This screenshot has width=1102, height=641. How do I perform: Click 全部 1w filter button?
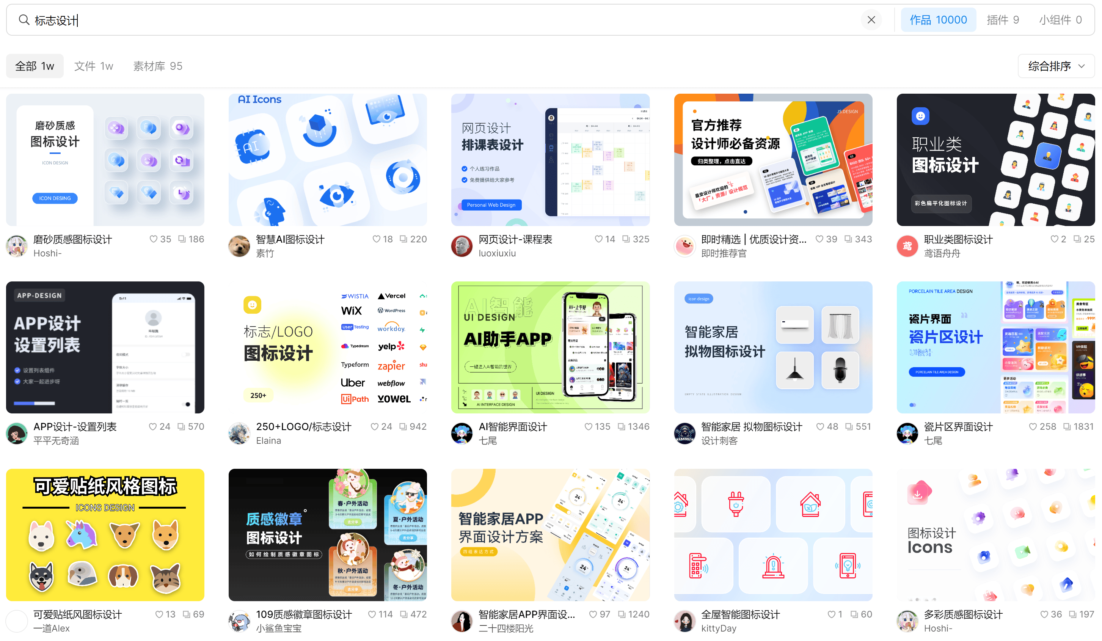pos(35,65)
